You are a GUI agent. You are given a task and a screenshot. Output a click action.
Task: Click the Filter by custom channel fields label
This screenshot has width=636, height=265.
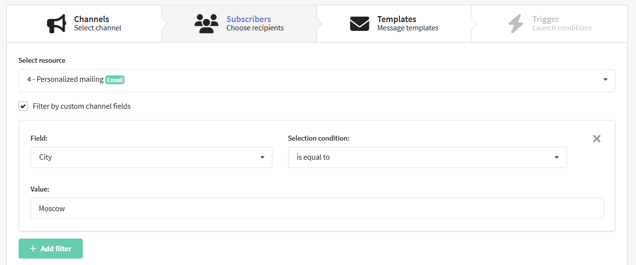(x=82, y=106)
